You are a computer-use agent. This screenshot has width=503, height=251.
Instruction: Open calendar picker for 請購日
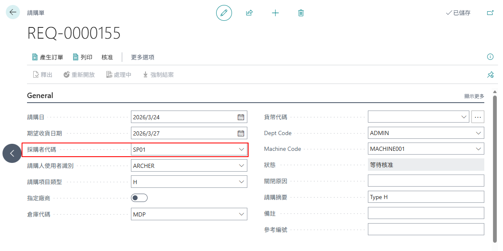point(241,117)
